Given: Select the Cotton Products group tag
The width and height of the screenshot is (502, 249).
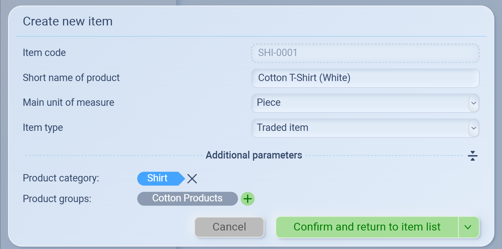Looking at the screenshot, I should pyautogui.click(x=187, y=198).
